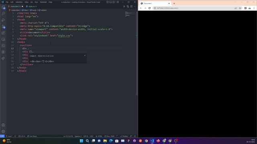The height and width of the screenshot is (144, 257).
Task: Toggle the Primary Side Bar layout icon
Action: point(108,2)
